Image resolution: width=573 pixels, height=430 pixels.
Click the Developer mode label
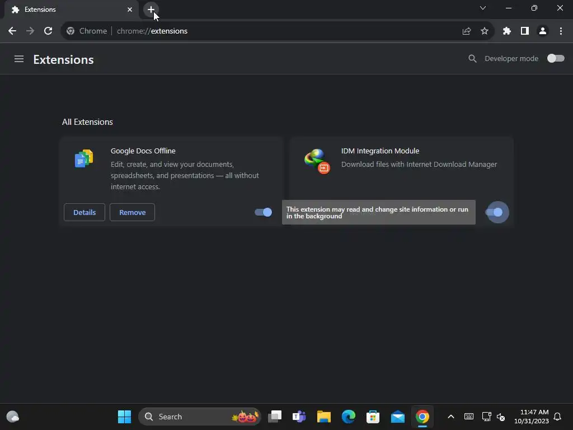tap(511, 58)
